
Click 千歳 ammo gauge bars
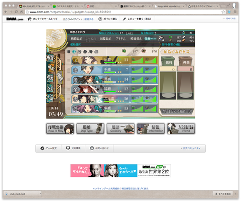(151, 70)
